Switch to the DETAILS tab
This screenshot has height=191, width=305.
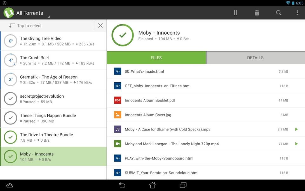(x=255, y=58)
